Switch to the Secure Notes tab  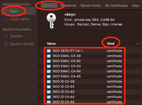coord(90,5)
